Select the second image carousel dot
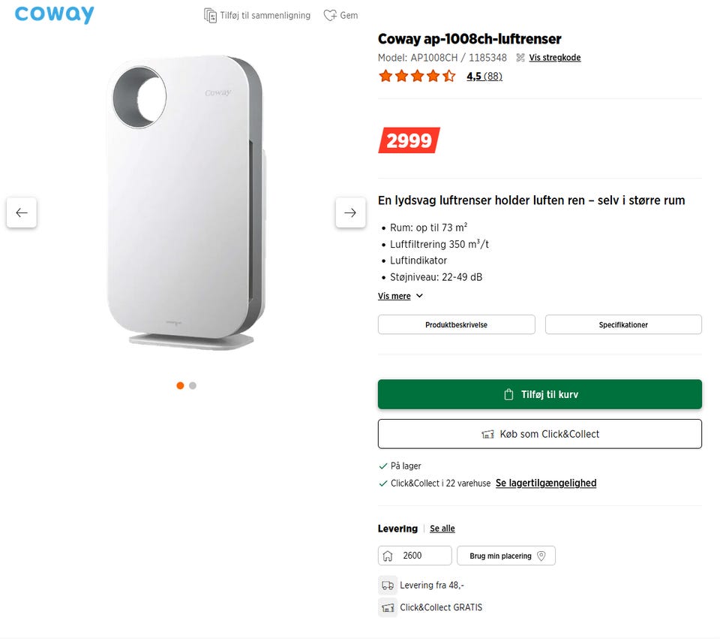Image resolution: width=720 pixels, height=639 pixels. tap(193, 385)
